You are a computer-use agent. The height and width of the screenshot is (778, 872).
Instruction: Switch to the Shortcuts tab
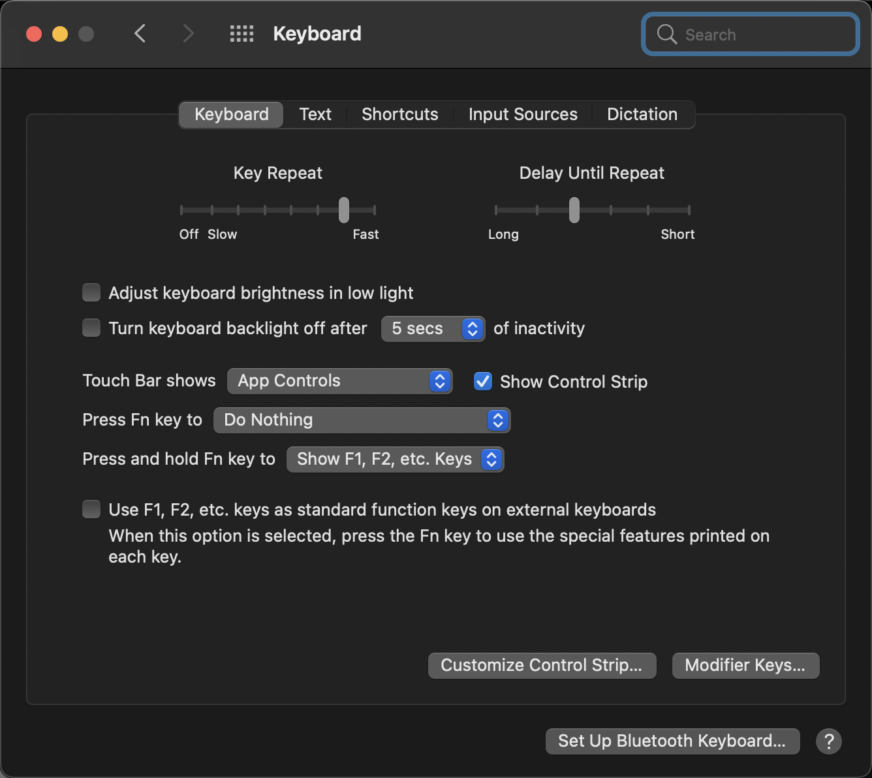tap(400, 115)
